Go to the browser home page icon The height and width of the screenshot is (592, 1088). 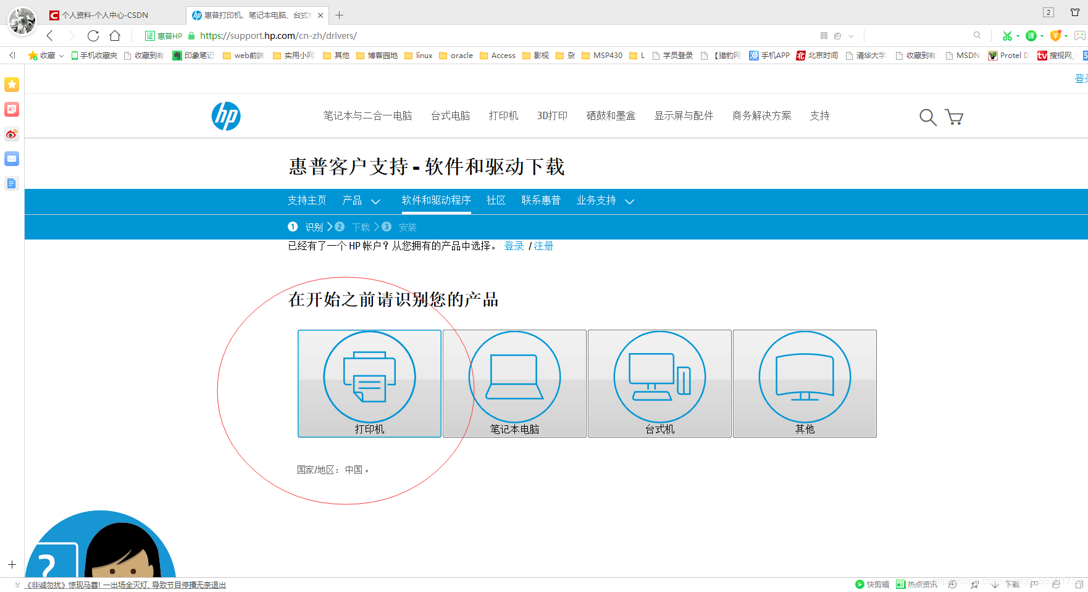pyautogui.click(x=115, y=36)
